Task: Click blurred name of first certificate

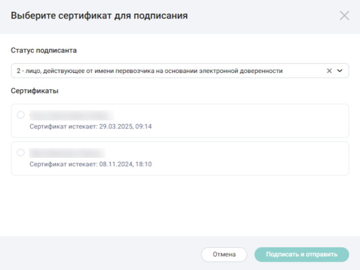Action: (x=72, y=115)
